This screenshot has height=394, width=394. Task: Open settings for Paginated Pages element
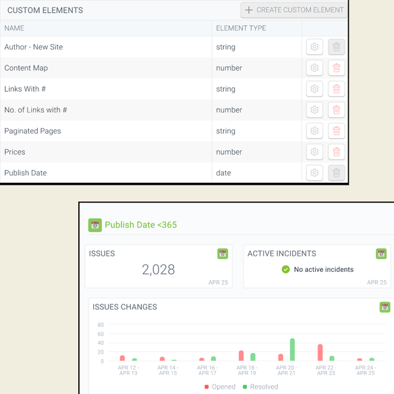point(314,131)
